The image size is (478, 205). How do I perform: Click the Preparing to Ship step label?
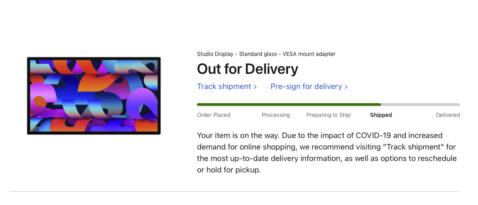[328, 115]
